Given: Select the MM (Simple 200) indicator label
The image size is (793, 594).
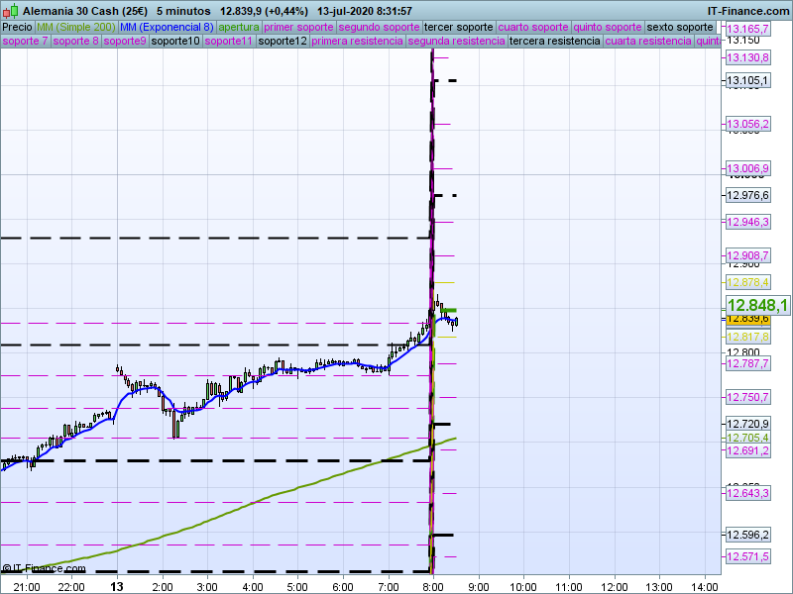Looking at the screenshot, I should [76, 28].
